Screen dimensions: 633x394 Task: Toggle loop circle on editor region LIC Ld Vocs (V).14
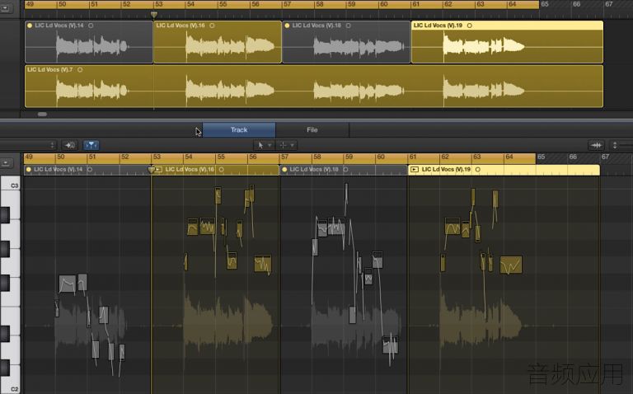tap(90, 170)
